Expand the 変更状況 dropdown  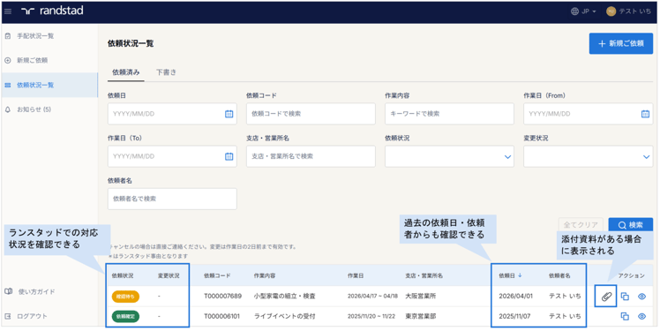point(588,156)
